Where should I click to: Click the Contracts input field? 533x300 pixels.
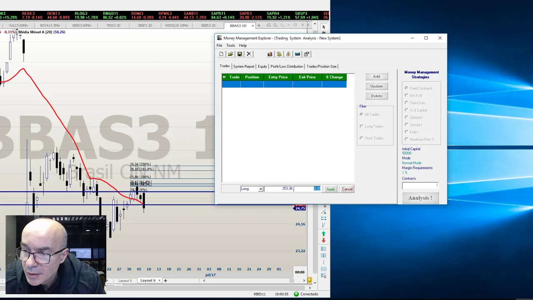pos(420,185)
